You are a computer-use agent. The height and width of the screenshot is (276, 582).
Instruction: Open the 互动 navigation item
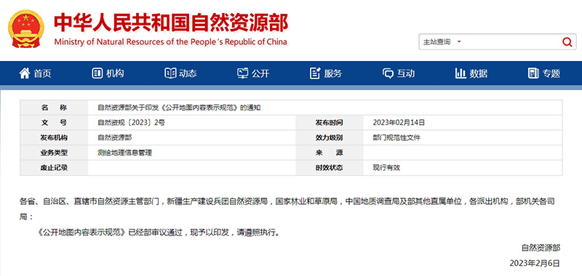pyautogui.click(x=399, y=73)
